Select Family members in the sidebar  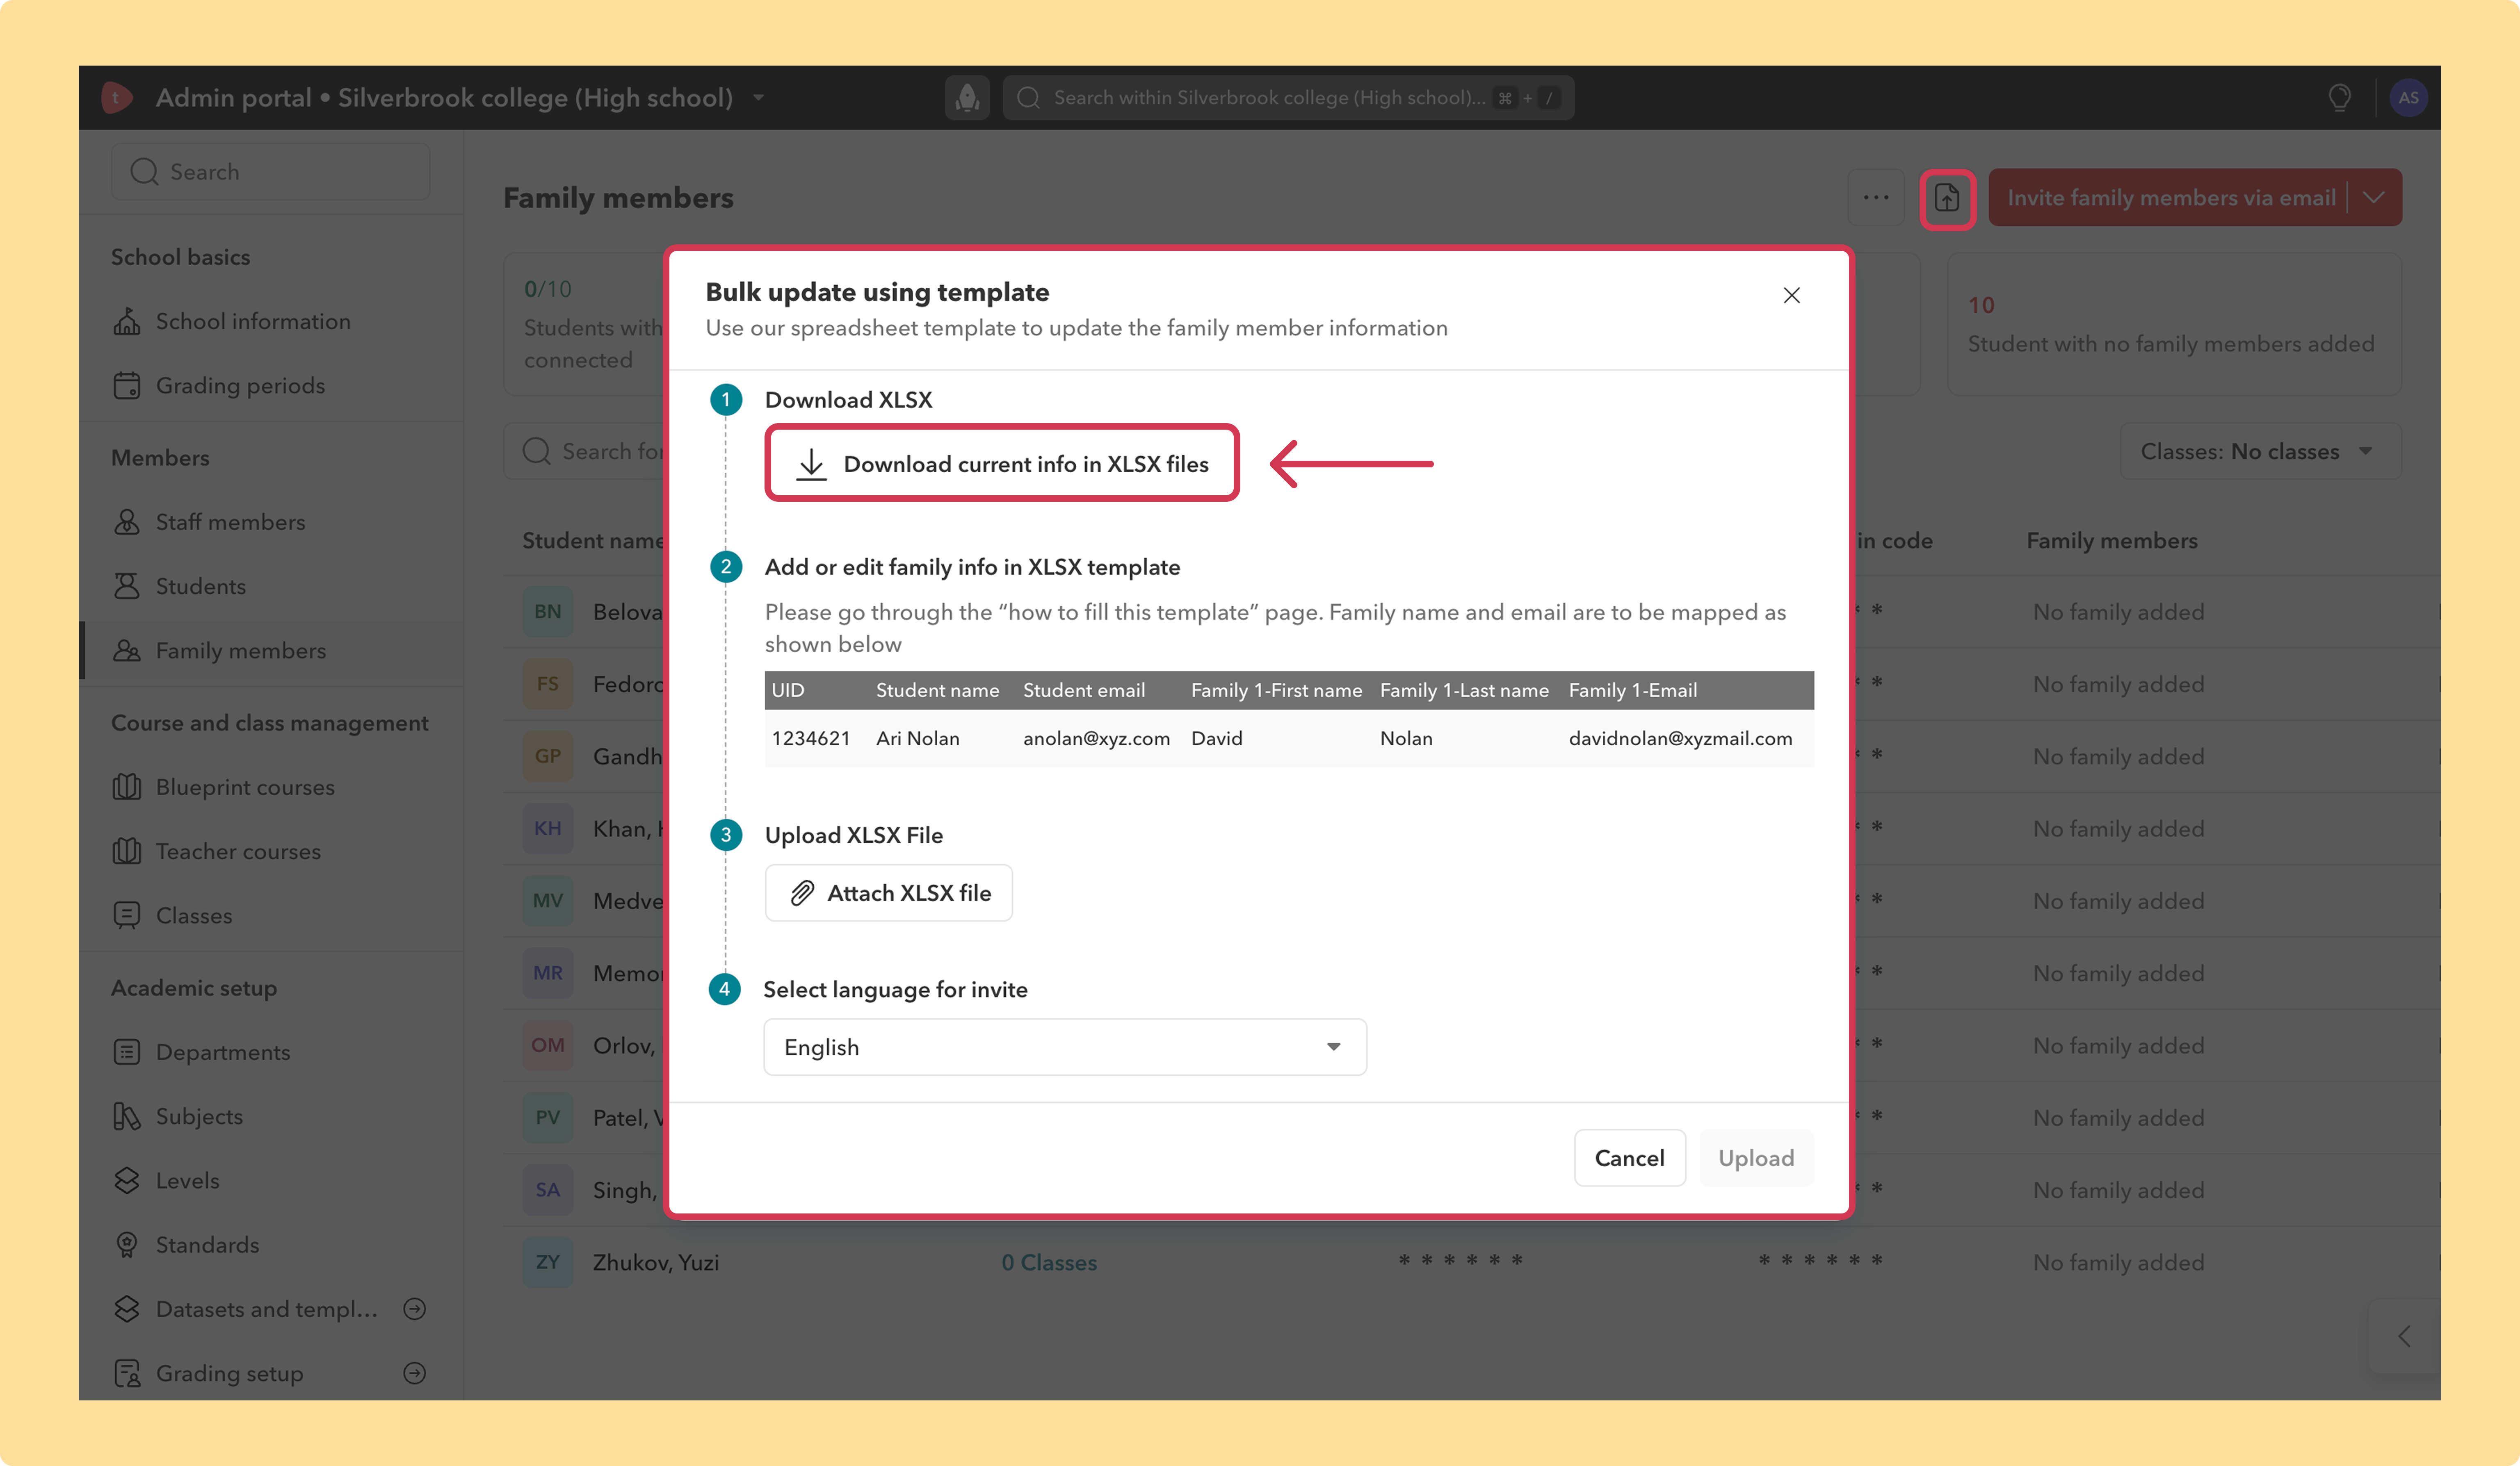click(271, 651)
